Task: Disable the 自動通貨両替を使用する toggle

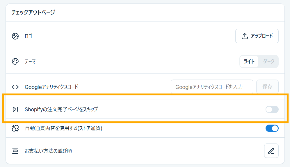Action: [x=272, y=128]
